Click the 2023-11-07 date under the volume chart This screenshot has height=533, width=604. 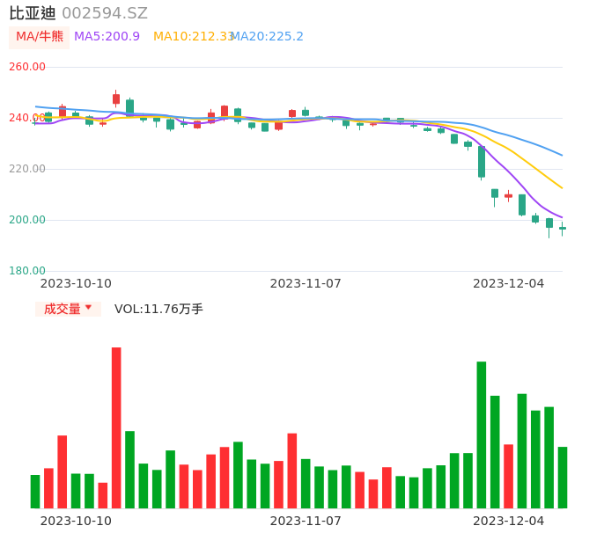click(x=306, y=521)
